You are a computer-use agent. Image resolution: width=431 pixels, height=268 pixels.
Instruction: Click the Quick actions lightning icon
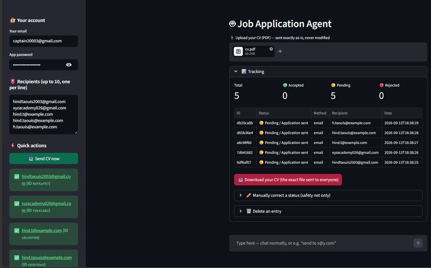click(x=13, y=146)
